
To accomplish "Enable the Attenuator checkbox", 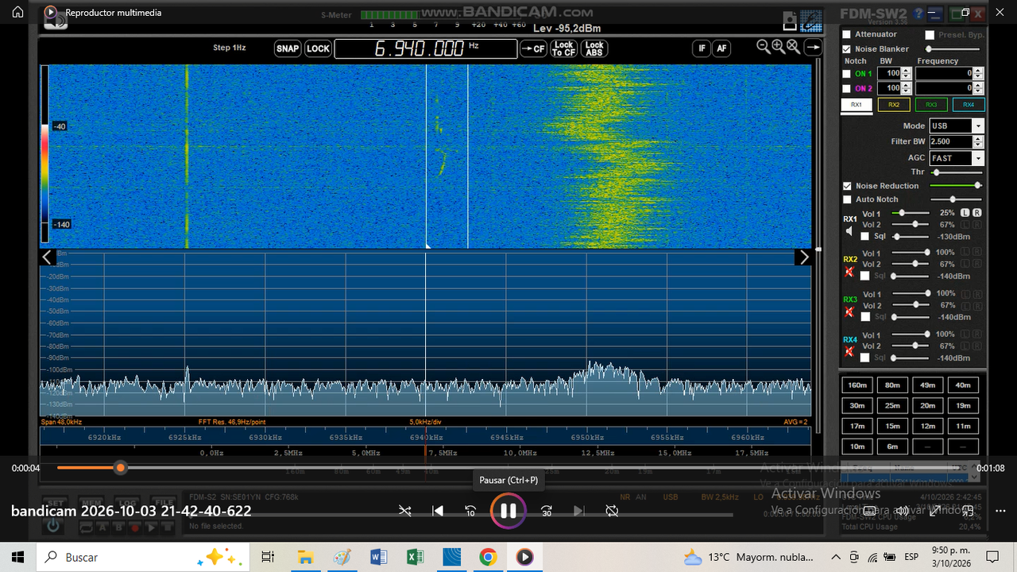I will 847,34.
